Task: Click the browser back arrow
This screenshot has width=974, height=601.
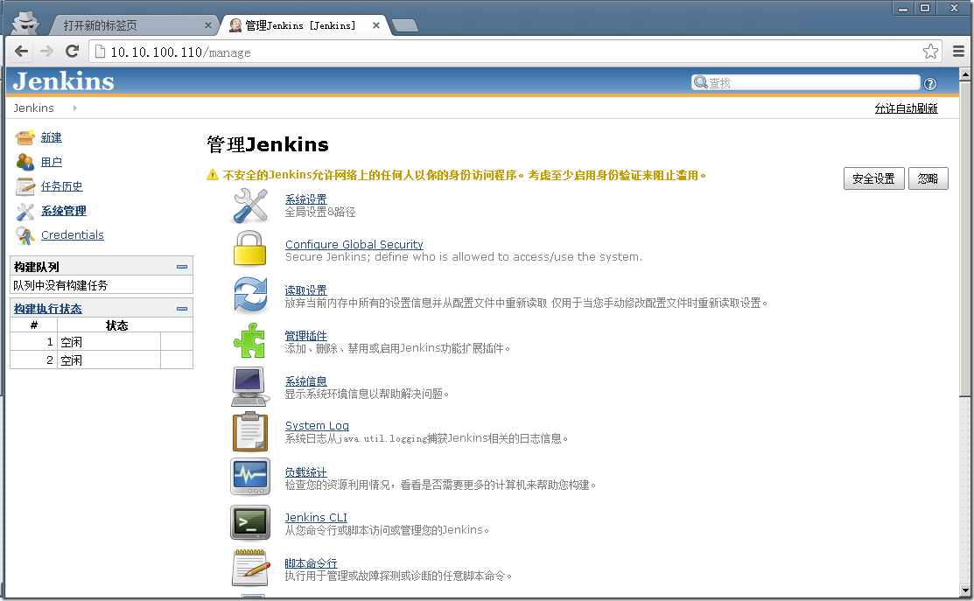Action: tap(22, 52)
